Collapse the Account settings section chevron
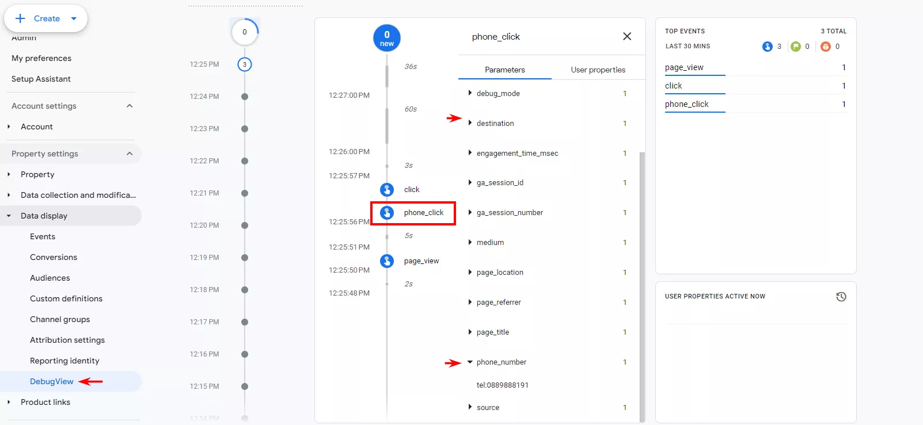This screenshot has width=923, height=425. 130,106
